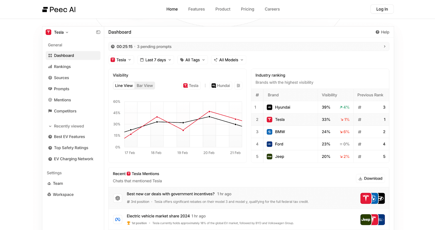Open Top Safety Ratings recent item
This screenshot has width=435, height=230.
pos(71,148)
